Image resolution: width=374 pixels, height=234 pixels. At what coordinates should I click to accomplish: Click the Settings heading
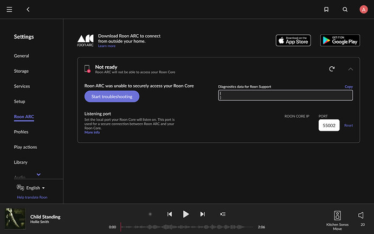[x=24, y=36]
